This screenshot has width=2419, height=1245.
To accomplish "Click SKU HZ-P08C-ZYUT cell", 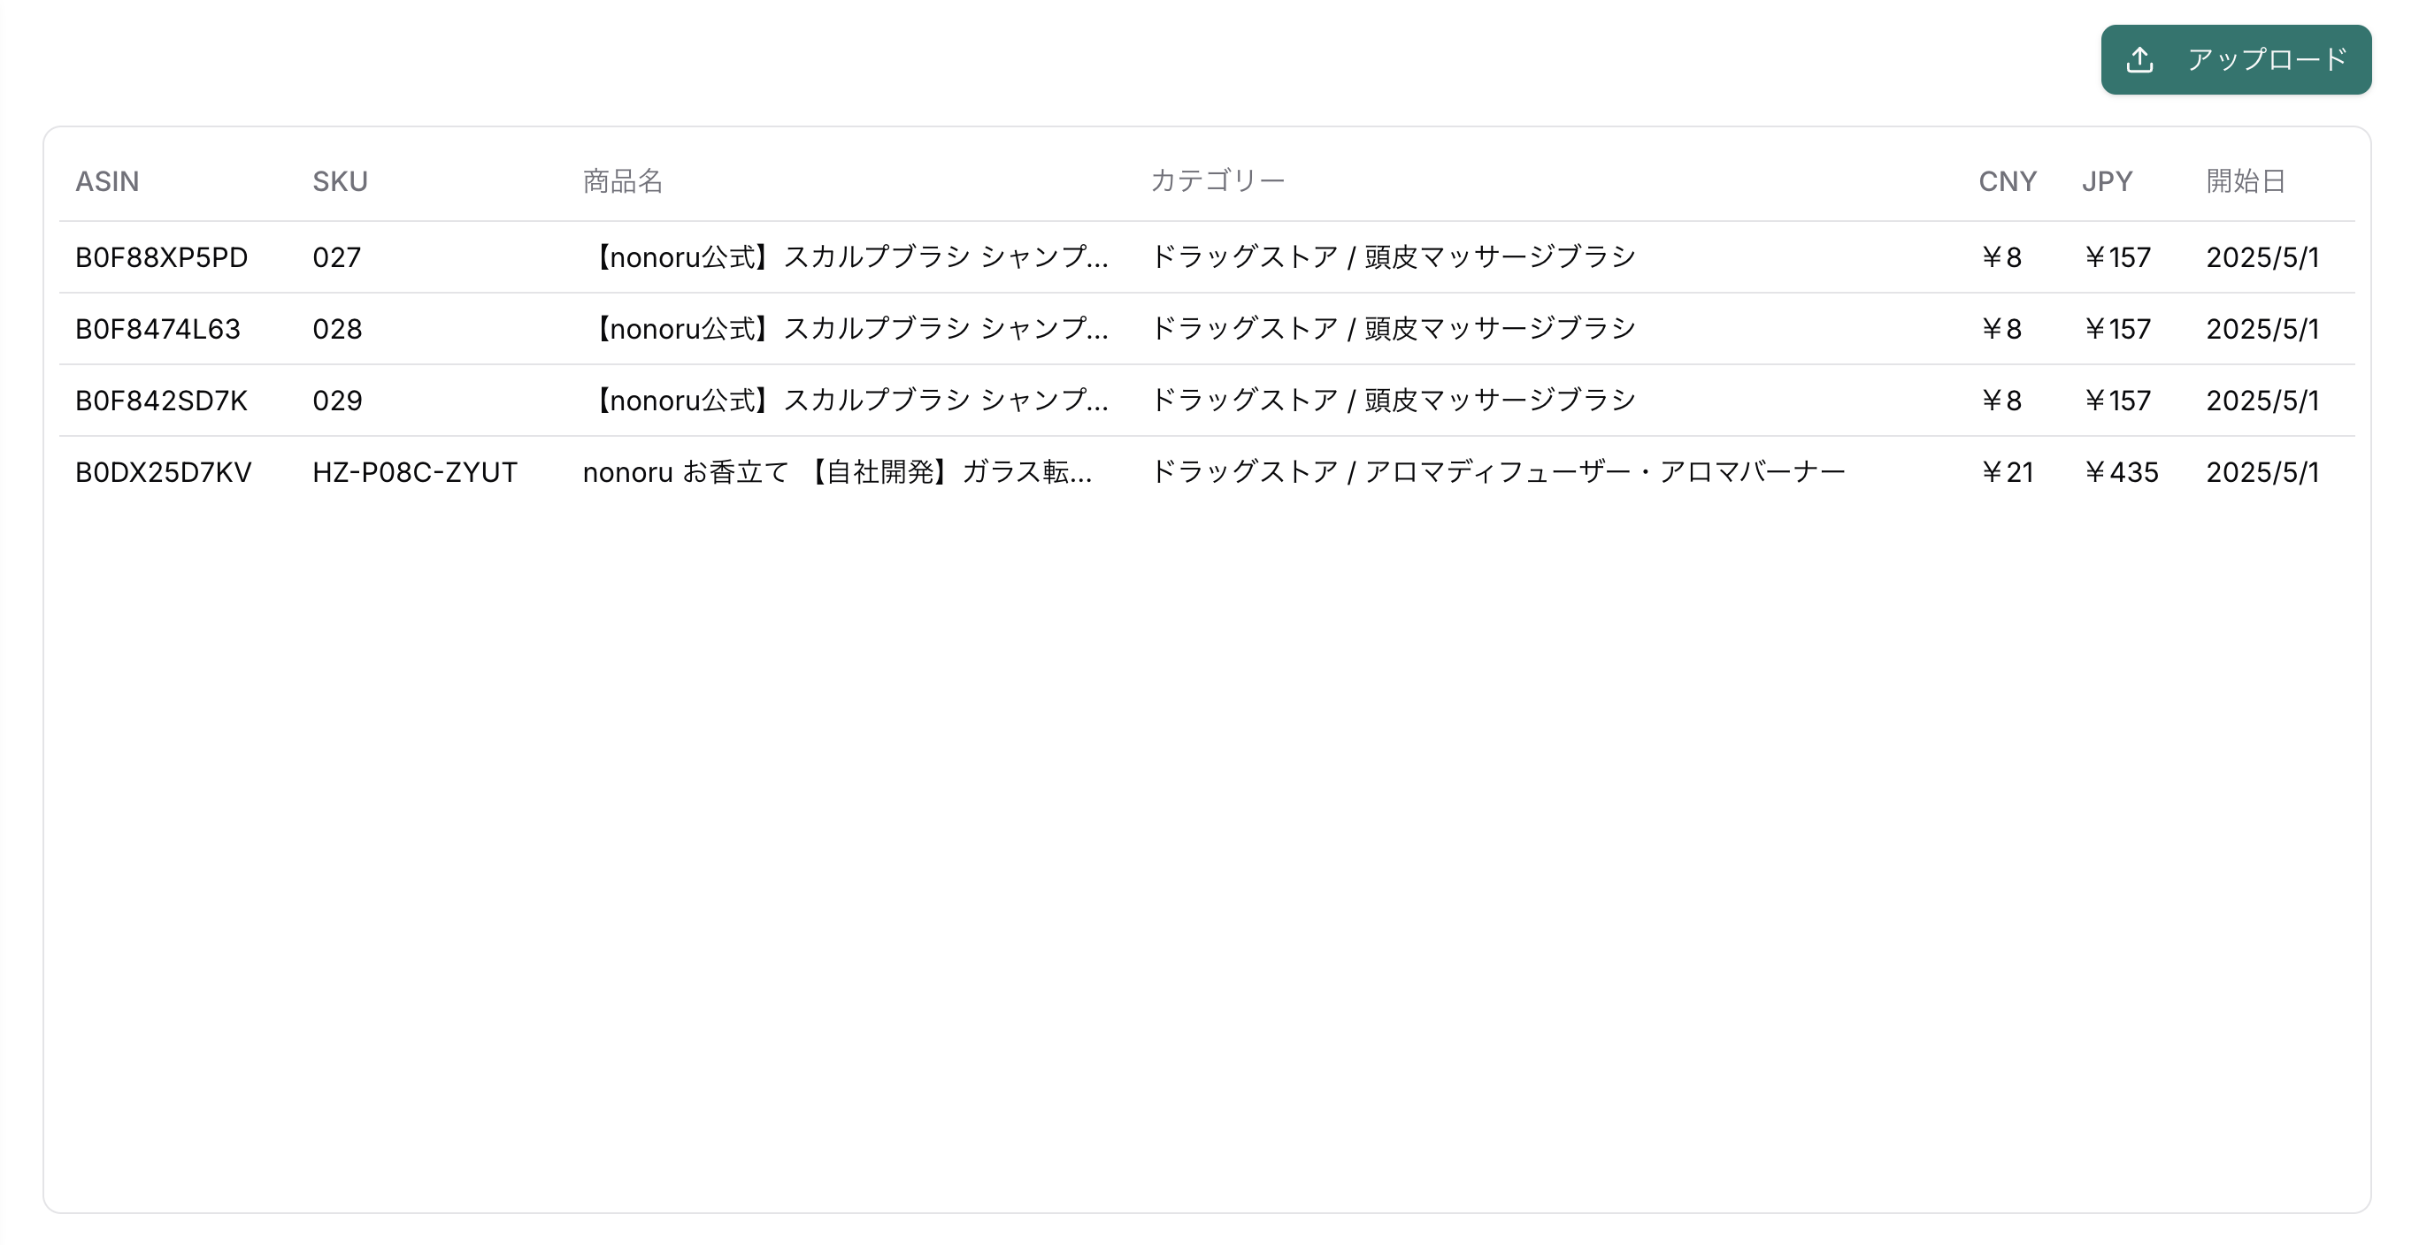I will (414, 472).
